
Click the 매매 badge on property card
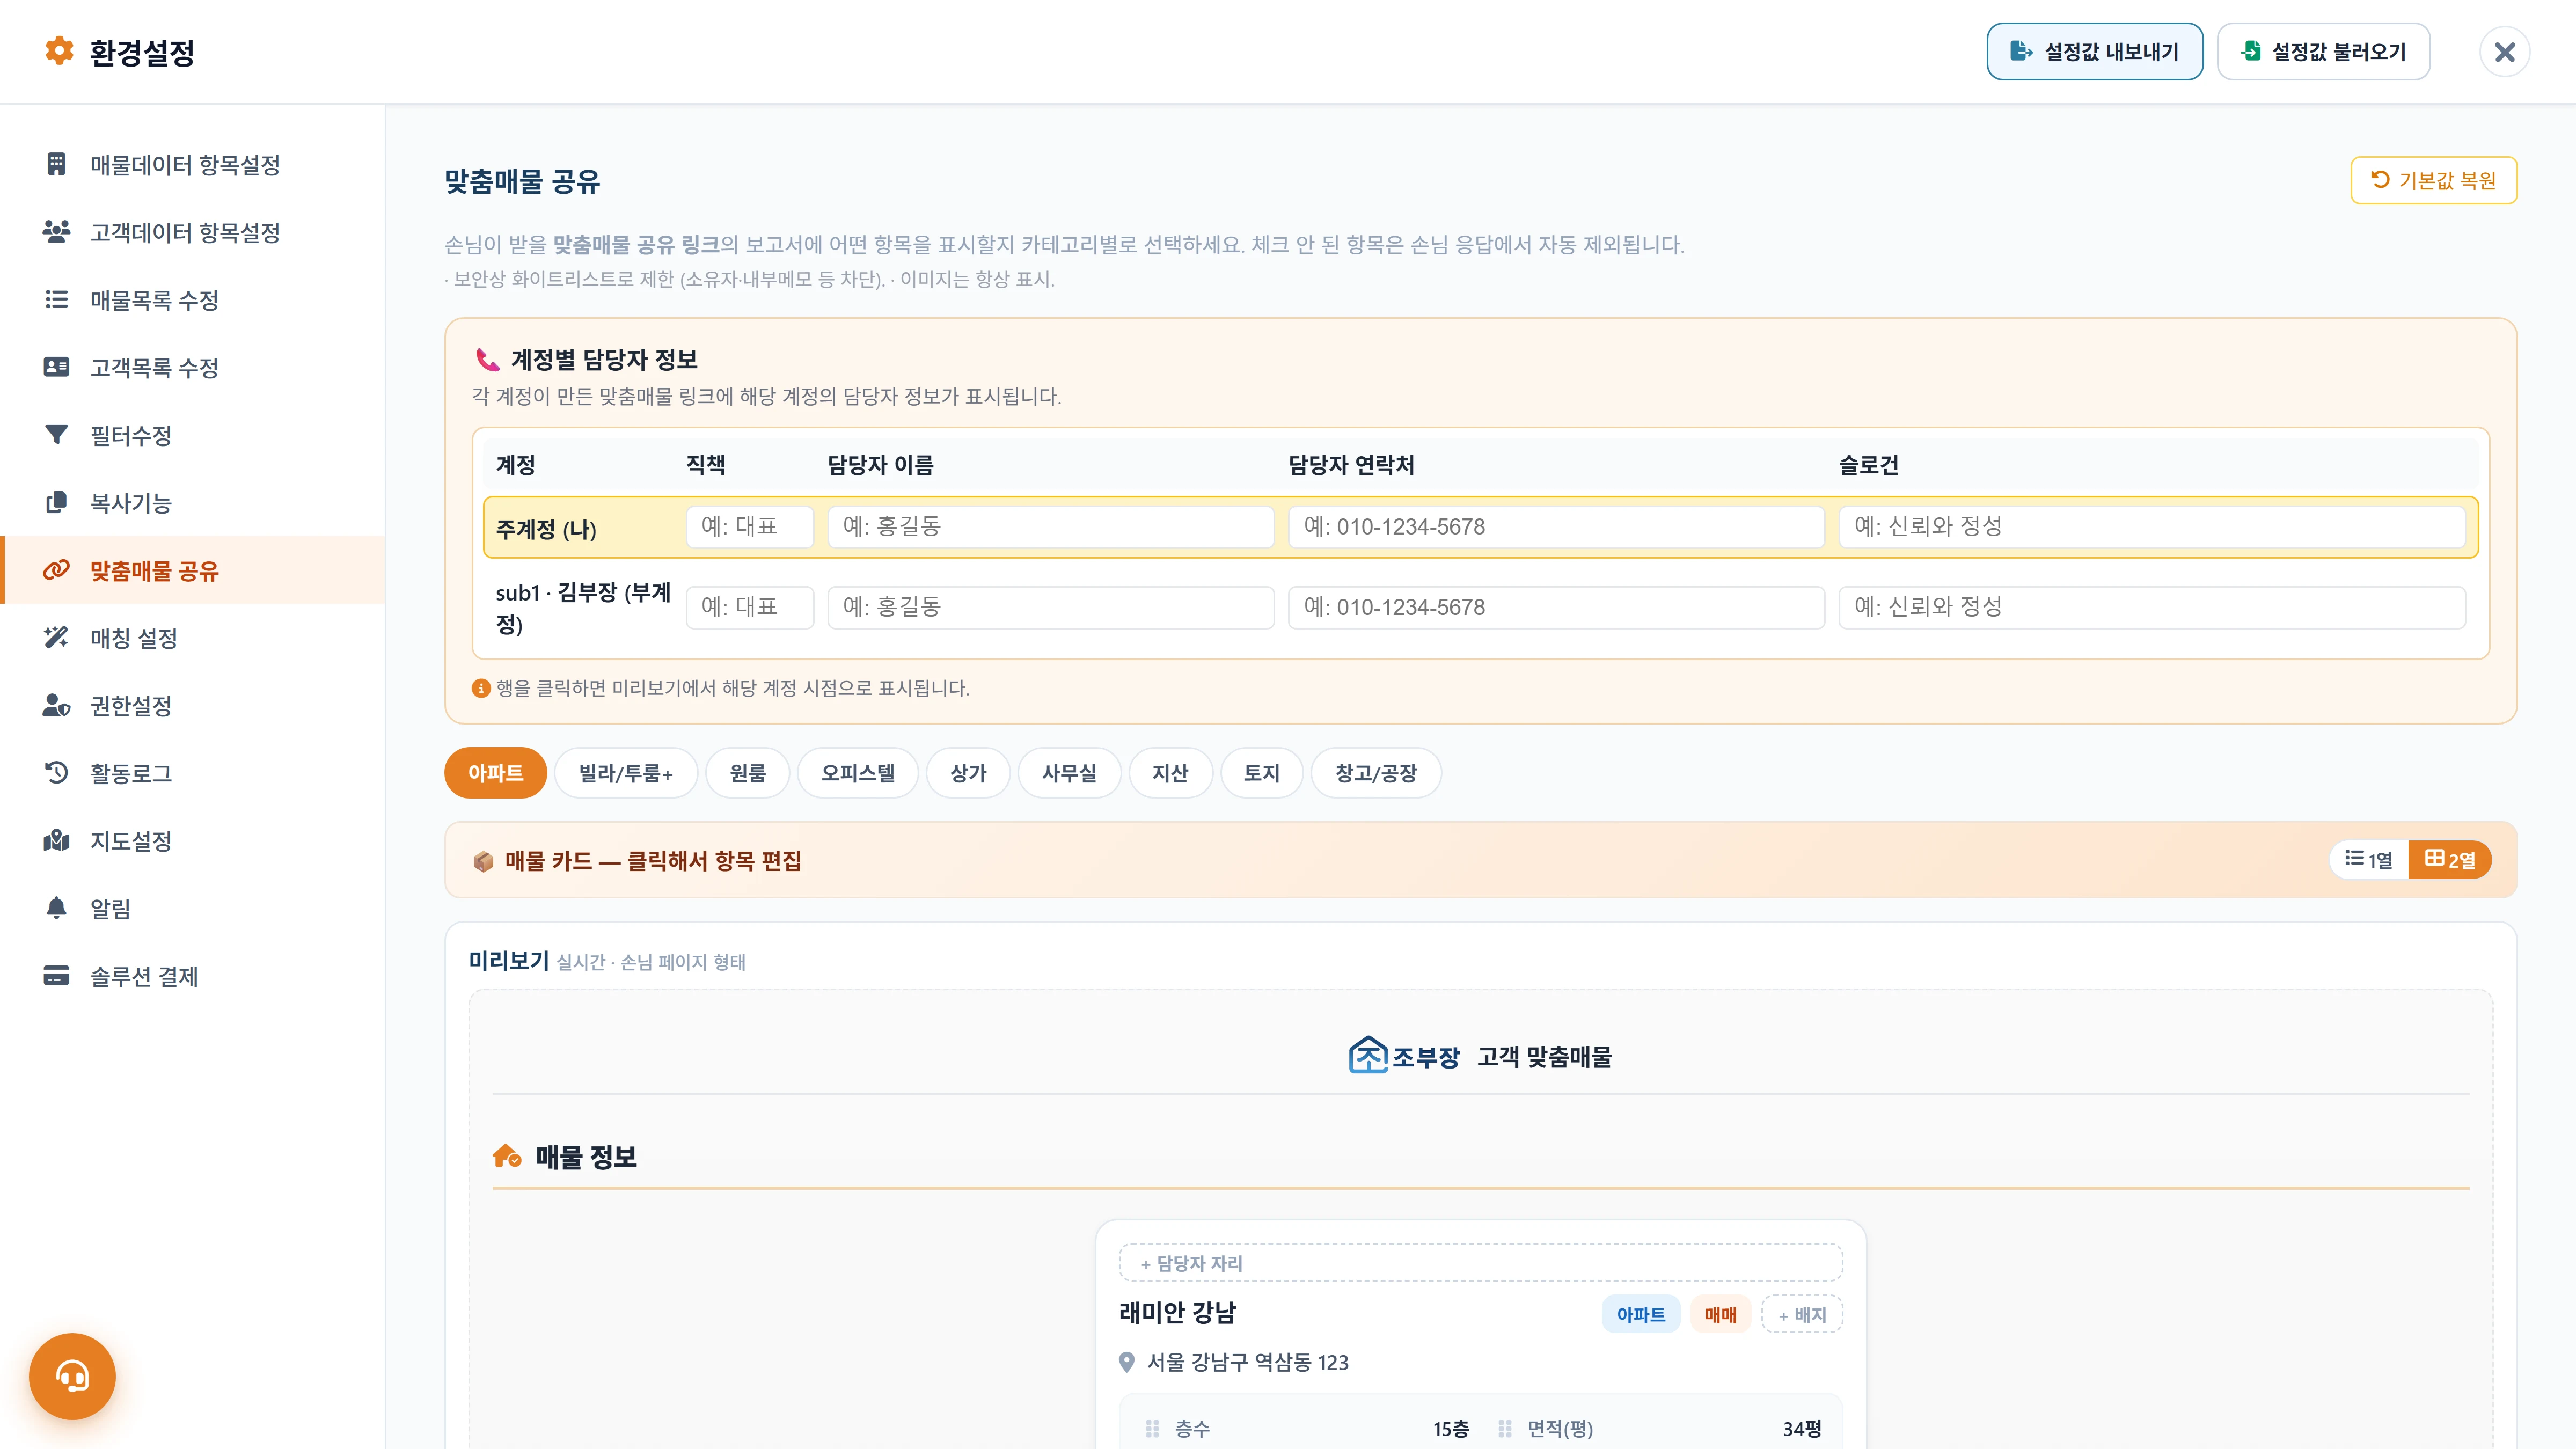tap(1721, 1315)
